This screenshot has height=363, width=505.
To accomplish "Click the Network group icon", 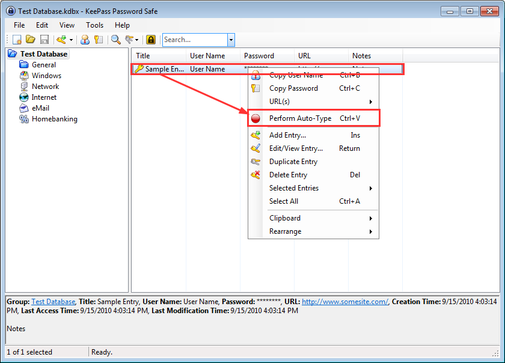I will (24, 87).
